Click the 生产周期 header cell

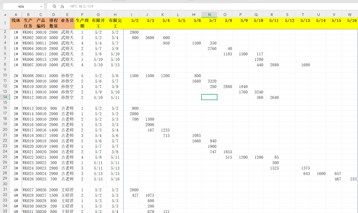[x=82, y=23]
